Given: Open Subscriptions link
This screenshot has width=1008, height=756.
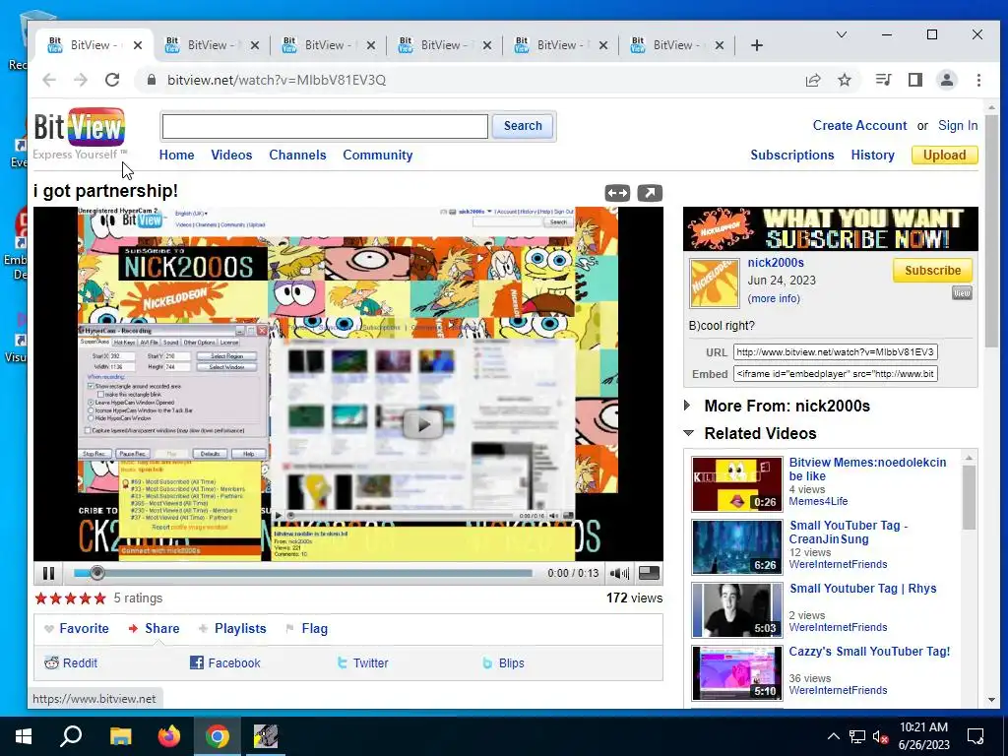Looking at the screenshot, I should (x=792, y=155).
